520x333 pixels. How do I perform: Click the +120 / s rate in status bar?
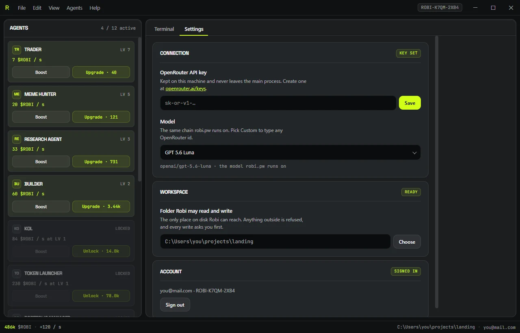tap(50, 327)
